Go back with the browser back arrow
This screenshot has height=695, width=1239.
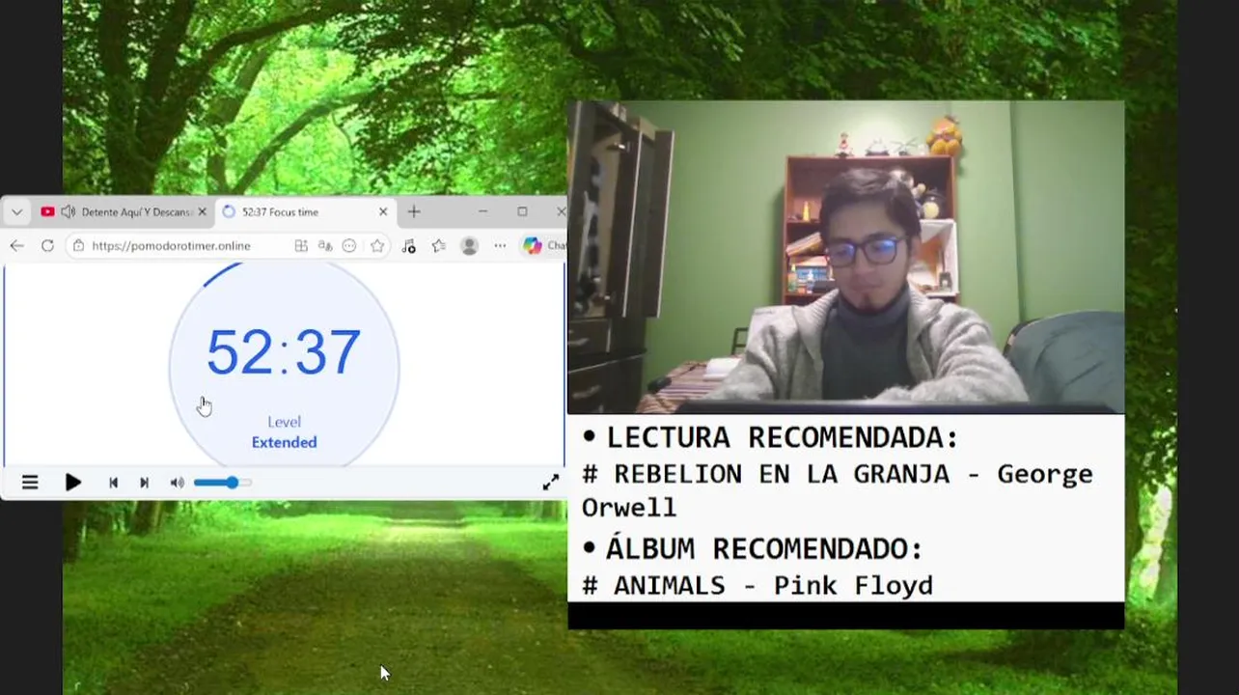click(16, 246)
